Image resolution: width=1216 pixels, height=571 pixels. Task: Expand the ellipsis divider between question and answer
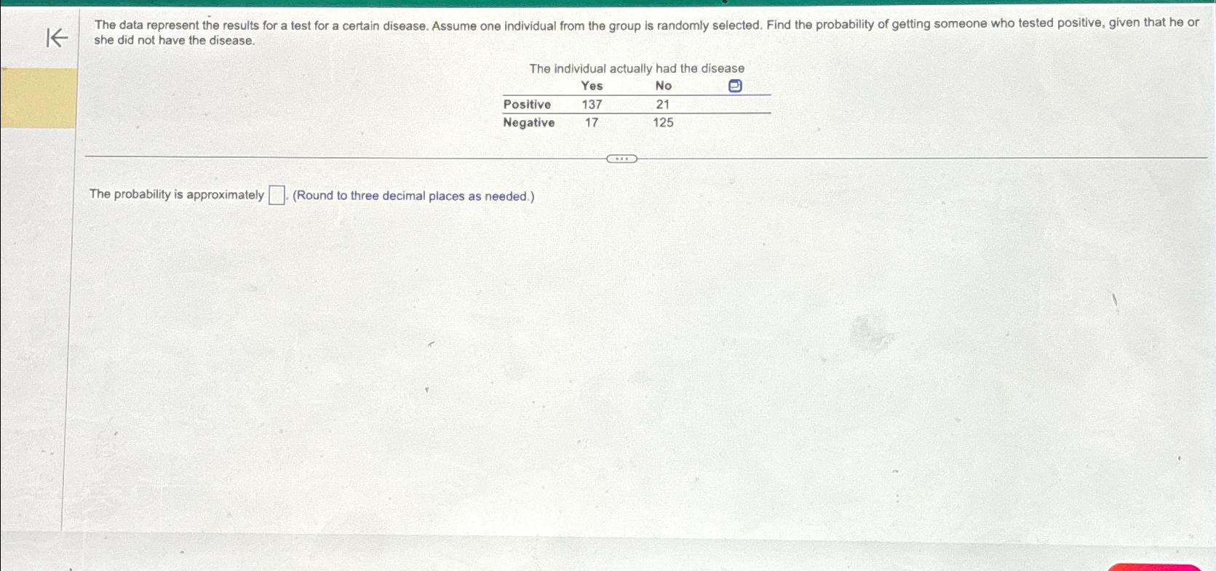623,158
